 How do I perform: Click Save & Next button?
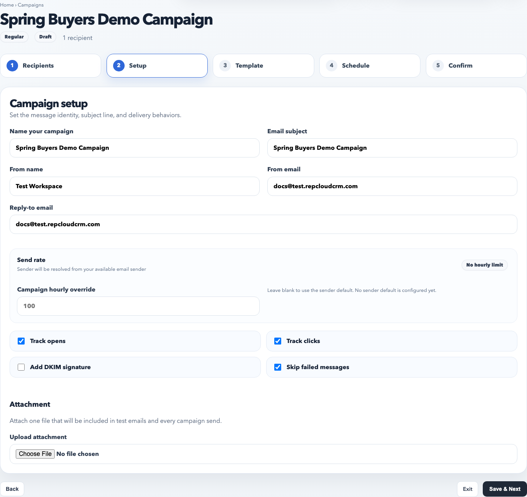505,489
